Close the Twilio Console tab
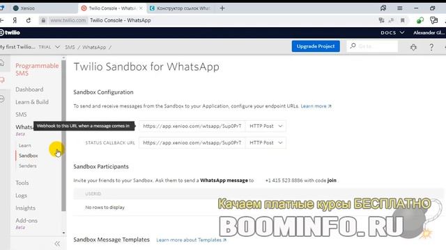446x250 pixels. pyautogui.click(x=141, y=8)
